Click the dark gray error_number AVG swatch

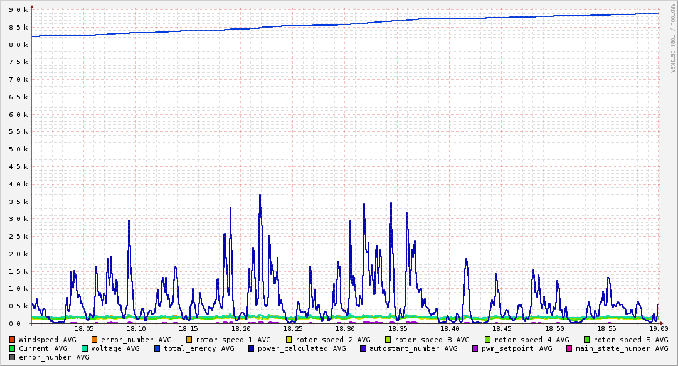point(13,357)
